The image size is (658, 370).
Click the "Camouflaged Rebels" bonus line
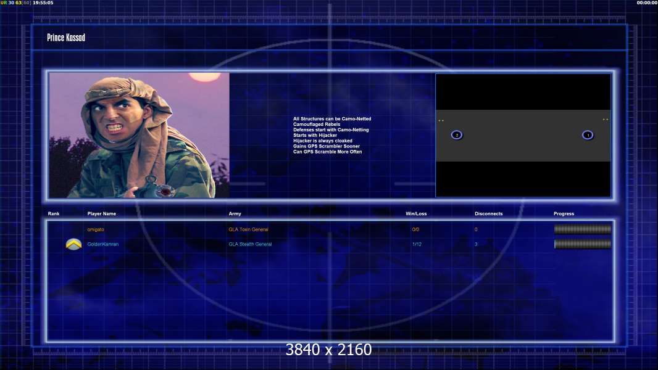(317, 125)
